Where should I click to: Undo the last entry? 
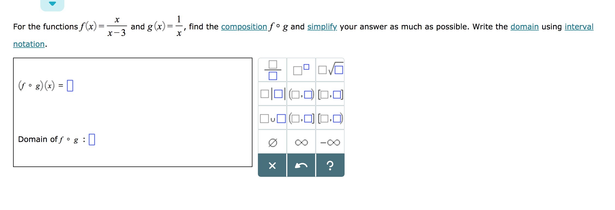point(301,165)
